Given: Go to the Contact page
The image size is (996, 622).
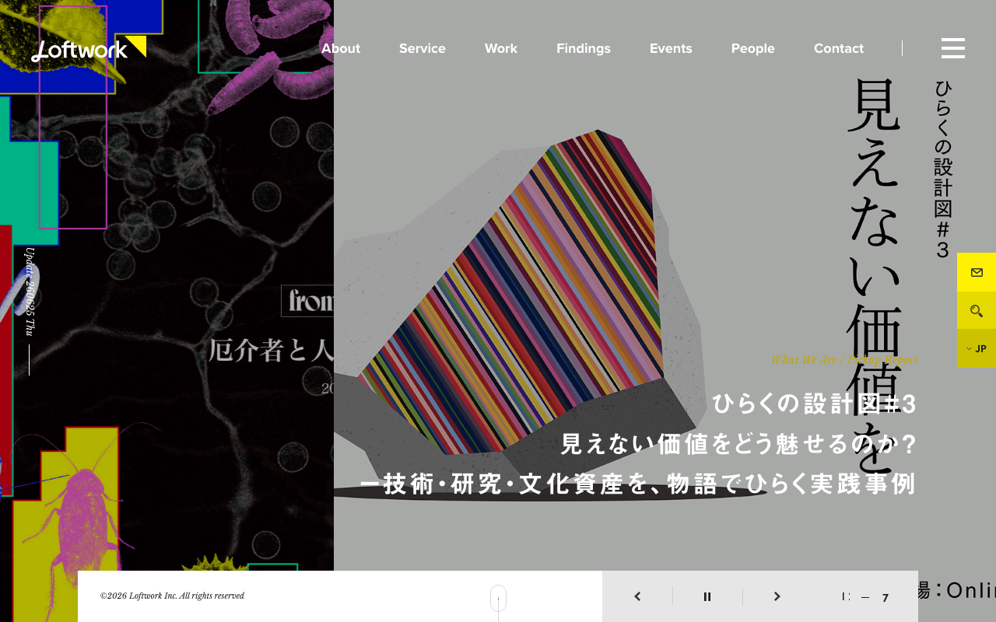Looking at the screenshot, I should coord(839,48).
